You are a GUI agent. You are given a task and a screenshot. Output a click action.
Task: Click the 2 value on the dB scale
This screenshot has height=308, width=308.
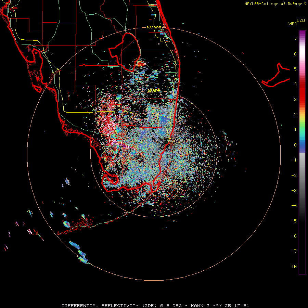pos(295,115)
